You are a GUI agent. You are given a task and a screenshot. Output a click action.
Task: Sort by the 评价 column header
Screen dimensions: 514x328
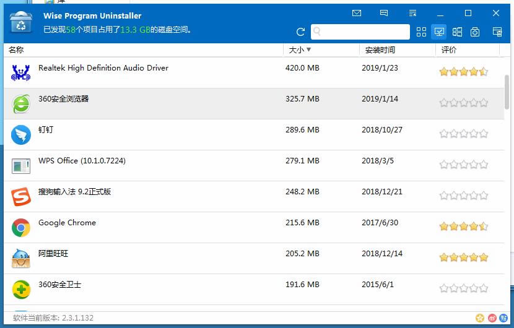tap(449, 50)
